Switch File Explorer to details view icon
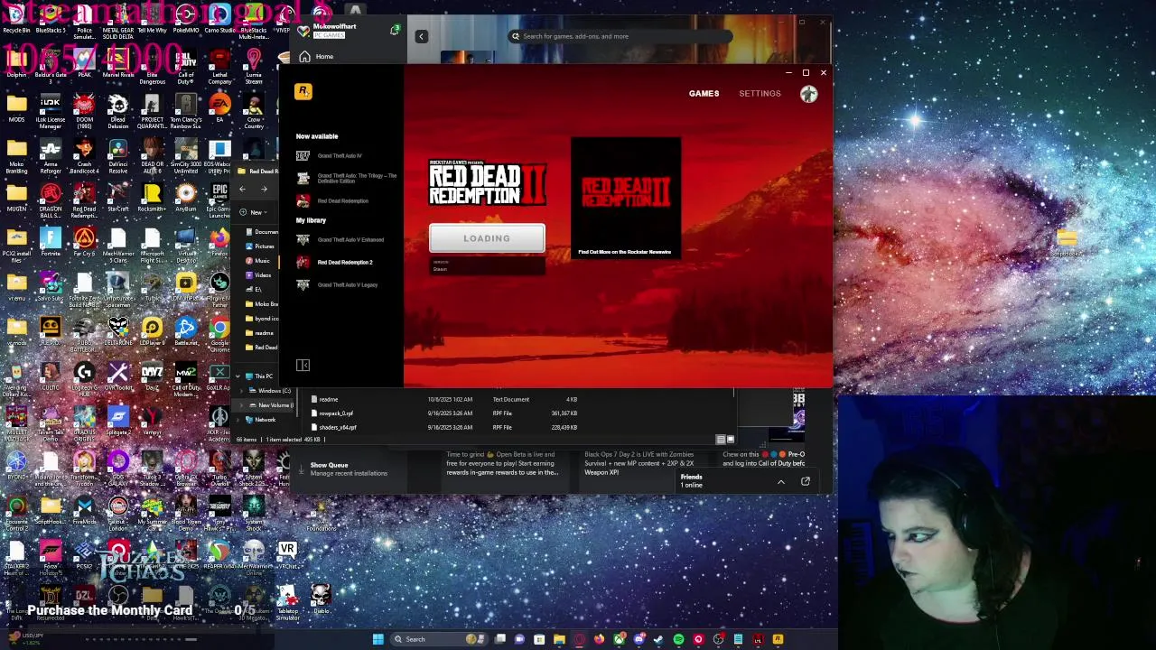This screenshot has width=1156, height=650. 721,440
